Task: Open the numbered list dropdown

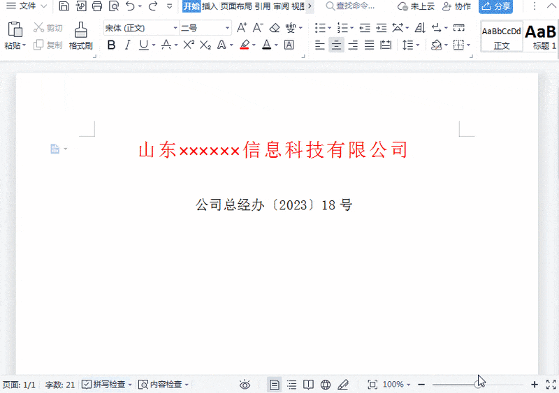Action: point(351,27)
